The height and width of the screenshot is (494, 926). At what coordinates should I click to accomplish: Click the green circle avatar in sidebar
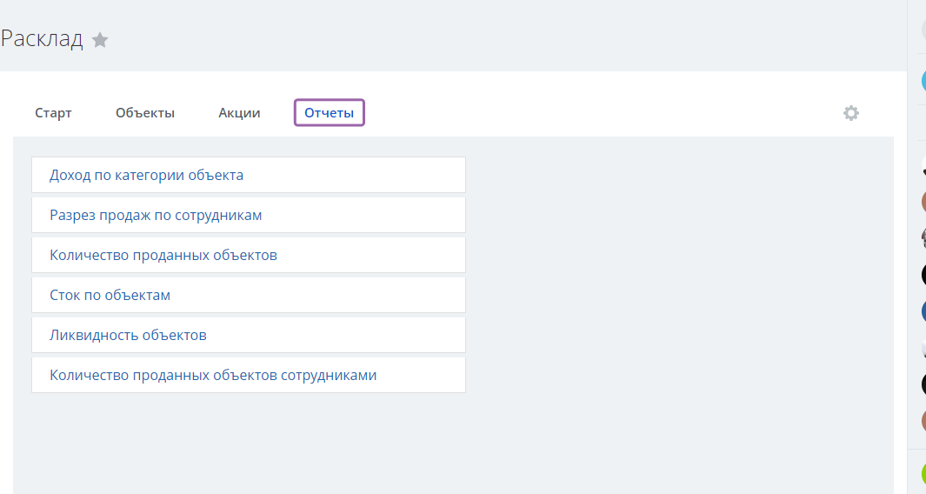pyautogui.click(x=923, y=474)
